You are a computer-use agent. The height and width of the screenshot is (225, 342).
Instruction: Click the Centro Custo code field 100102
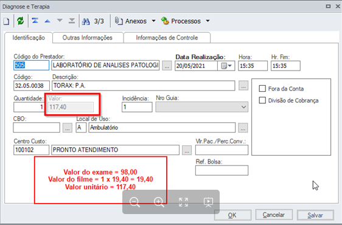tap(32, 150)
